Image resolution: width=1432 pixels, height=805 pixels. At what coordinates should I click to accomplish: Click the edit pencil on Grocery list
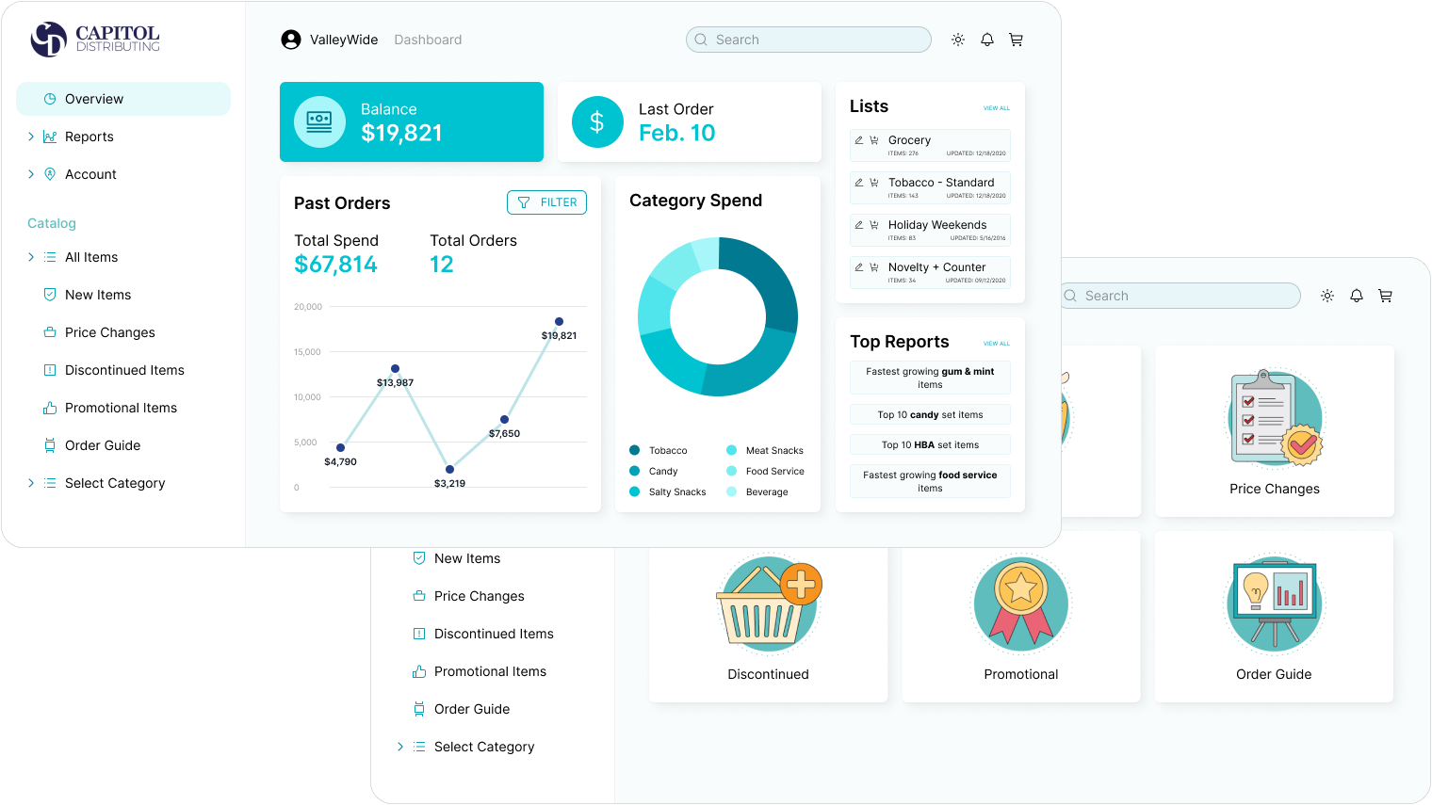pyautogui.click(x=858, y=140)
